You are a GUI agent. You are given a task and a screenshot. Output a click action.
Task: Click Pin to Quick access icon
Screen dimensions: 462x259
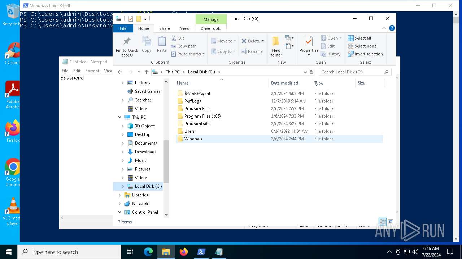coord(127,46)
